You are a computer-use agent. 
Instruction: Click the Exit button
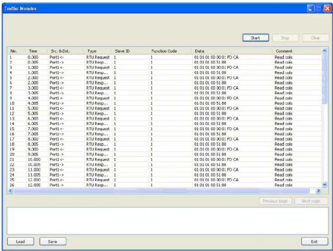click(x=315, y=242)
